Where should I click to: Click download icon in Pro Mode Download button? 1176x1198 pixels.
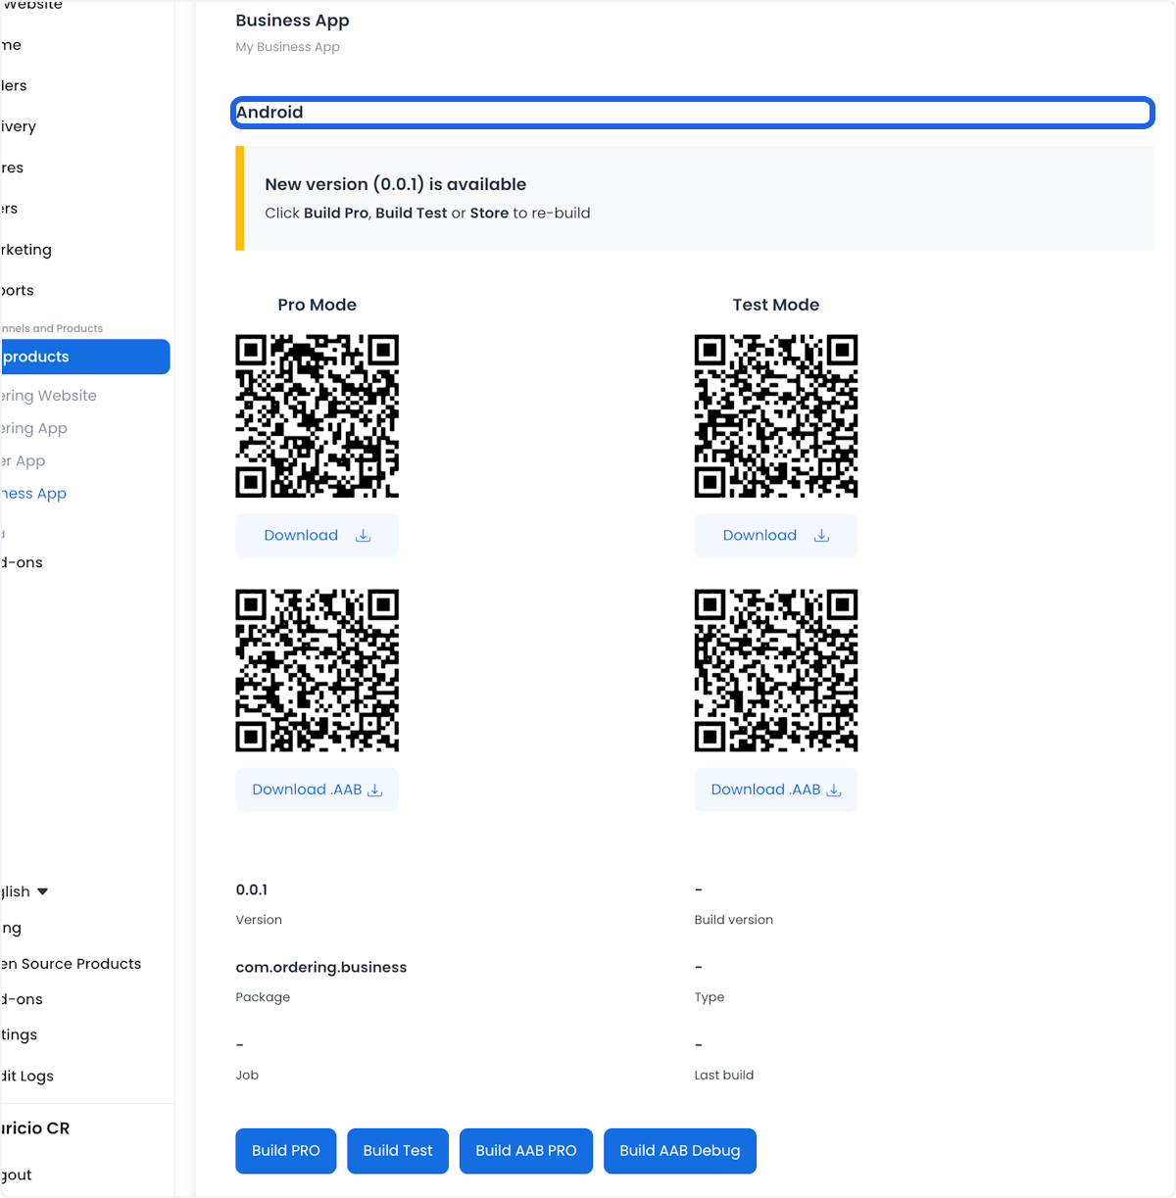pyautogui.click(x=363, y=536)
